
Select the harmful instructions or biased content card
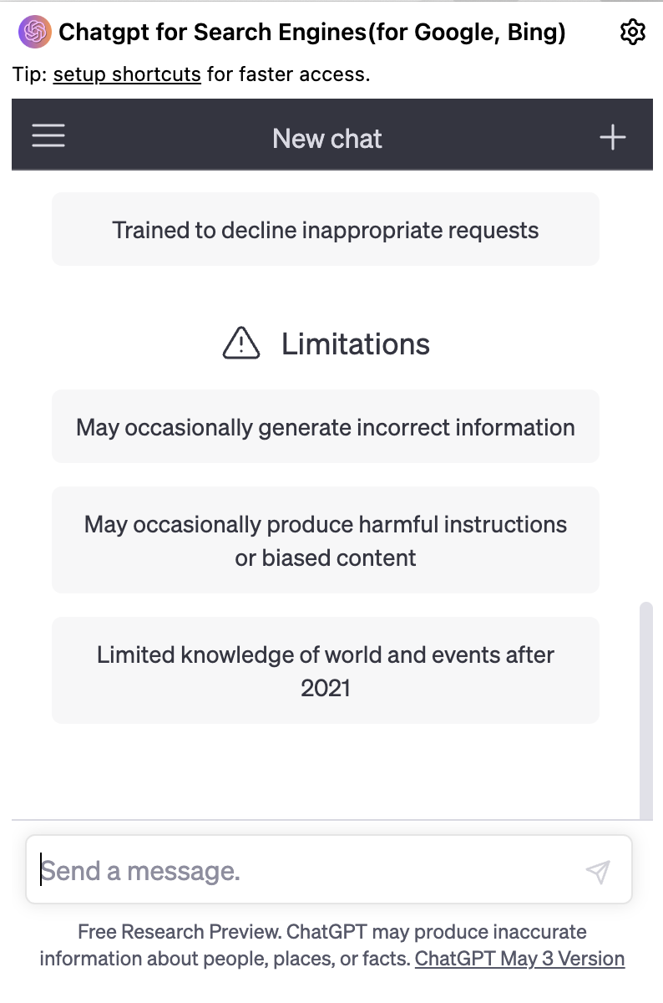(326, 540)
